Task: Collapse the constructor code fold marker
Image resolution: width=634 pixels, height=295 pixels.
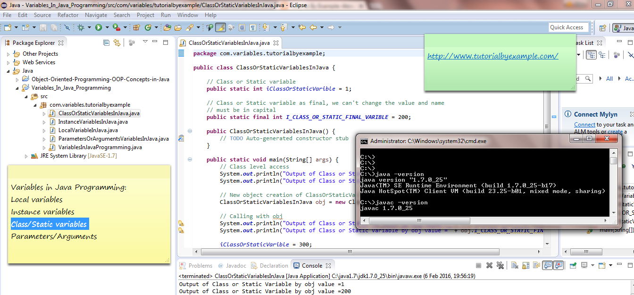Action: [x=190, y=131]
